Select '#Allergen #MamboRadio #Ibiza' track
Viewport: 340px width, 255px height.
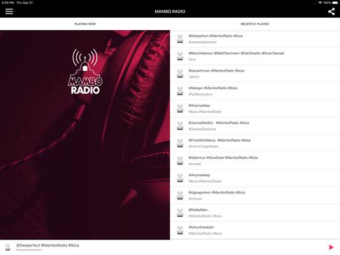coord(212,88)
